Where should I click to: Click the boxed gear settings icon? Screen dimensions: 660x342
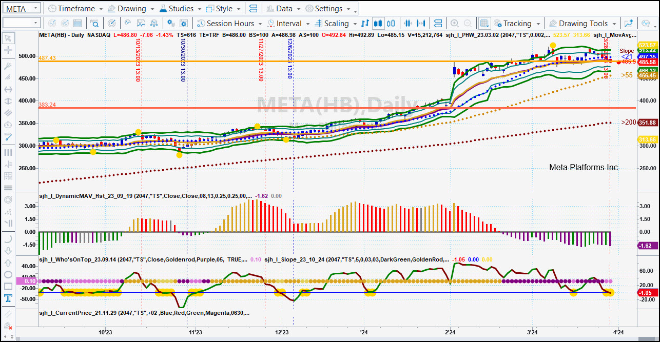click(x=184, y=23)
